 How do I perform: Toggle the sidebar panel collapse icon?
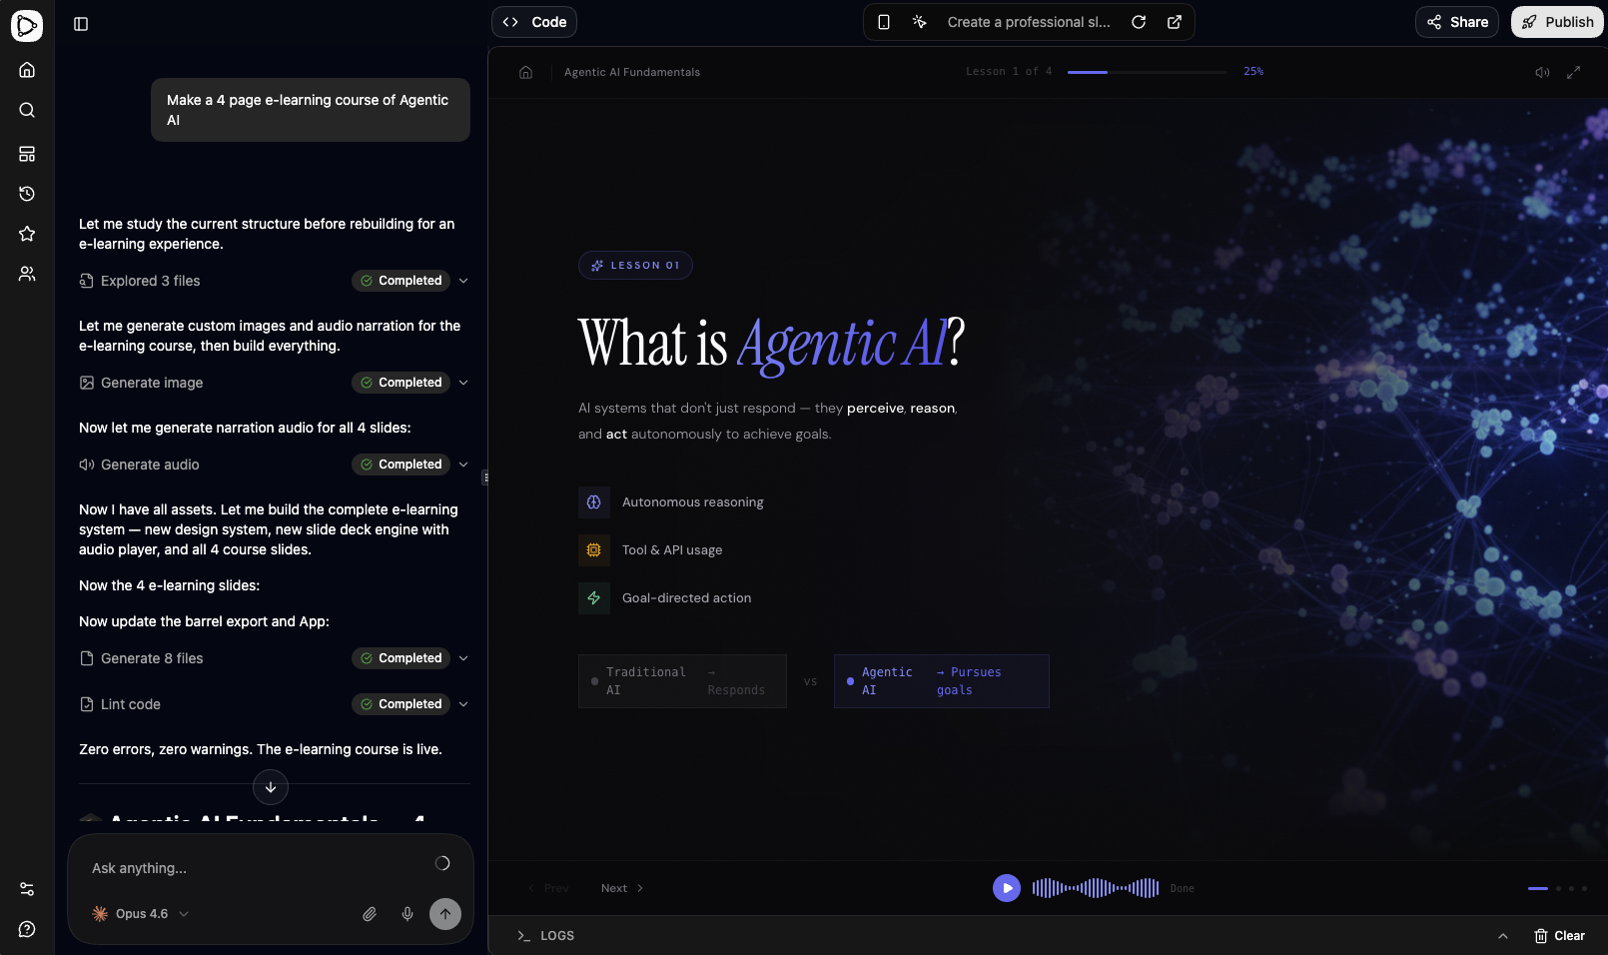tap(81, 24)
